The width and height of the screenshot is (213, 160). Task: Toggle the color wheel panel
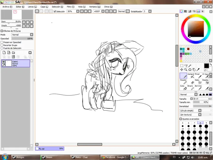[x=181, y=11]
